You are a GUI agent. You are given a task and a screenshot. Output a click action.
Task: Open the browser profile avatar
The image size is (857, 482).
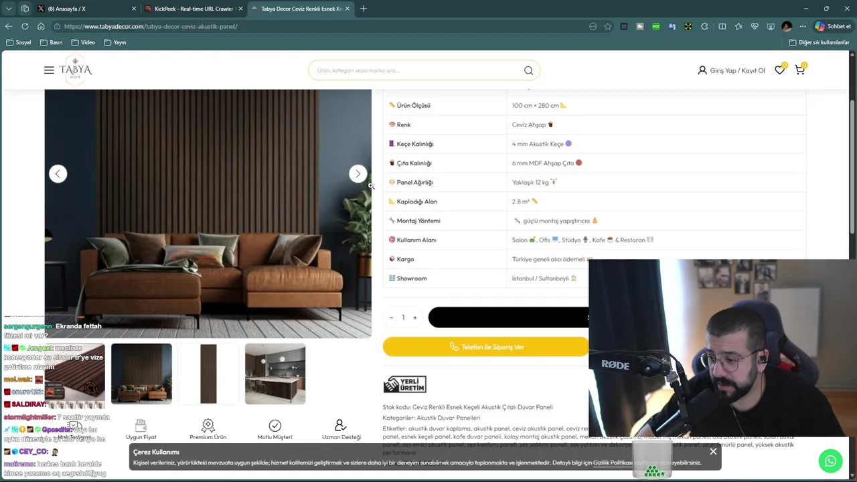click(787, 26)
